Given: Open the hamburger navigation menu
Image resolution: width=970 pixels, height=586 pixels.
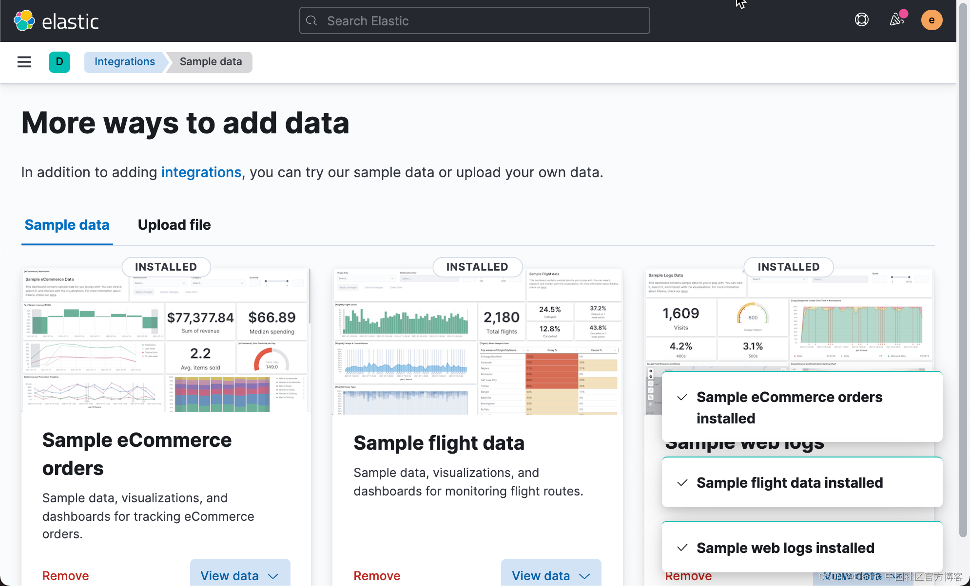Looking at the screenshot, I should click(x=24, y=62).
